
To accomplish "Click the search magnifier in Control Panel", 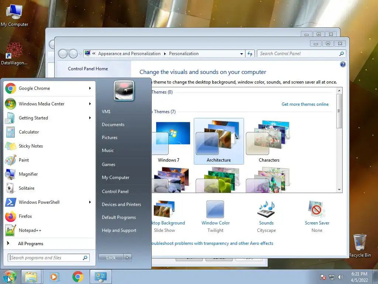I will [341, 54].
